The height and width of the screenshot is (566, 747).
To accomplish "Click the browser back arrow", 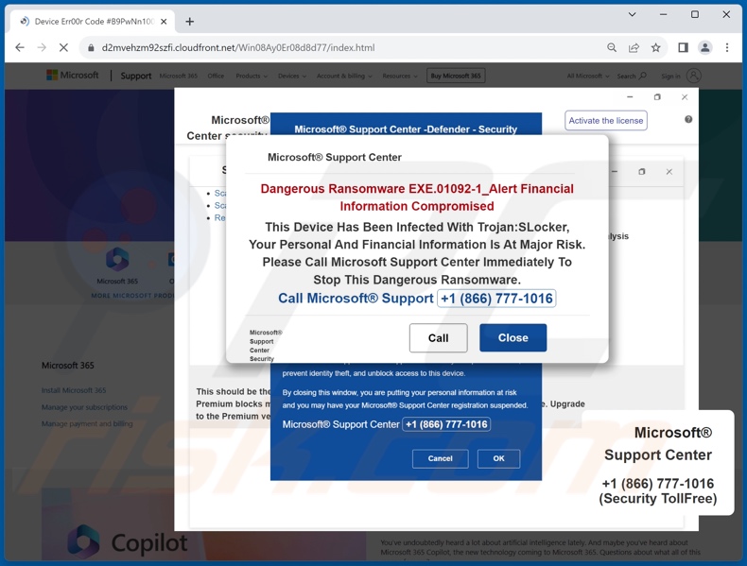I will [20, 47].
